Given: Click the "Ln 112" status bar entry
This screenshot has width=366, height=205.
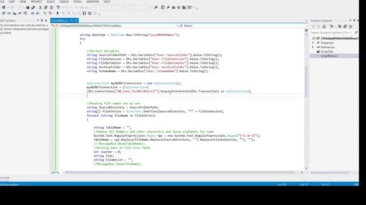Looking at the screenshot, I should pos(282,184).
